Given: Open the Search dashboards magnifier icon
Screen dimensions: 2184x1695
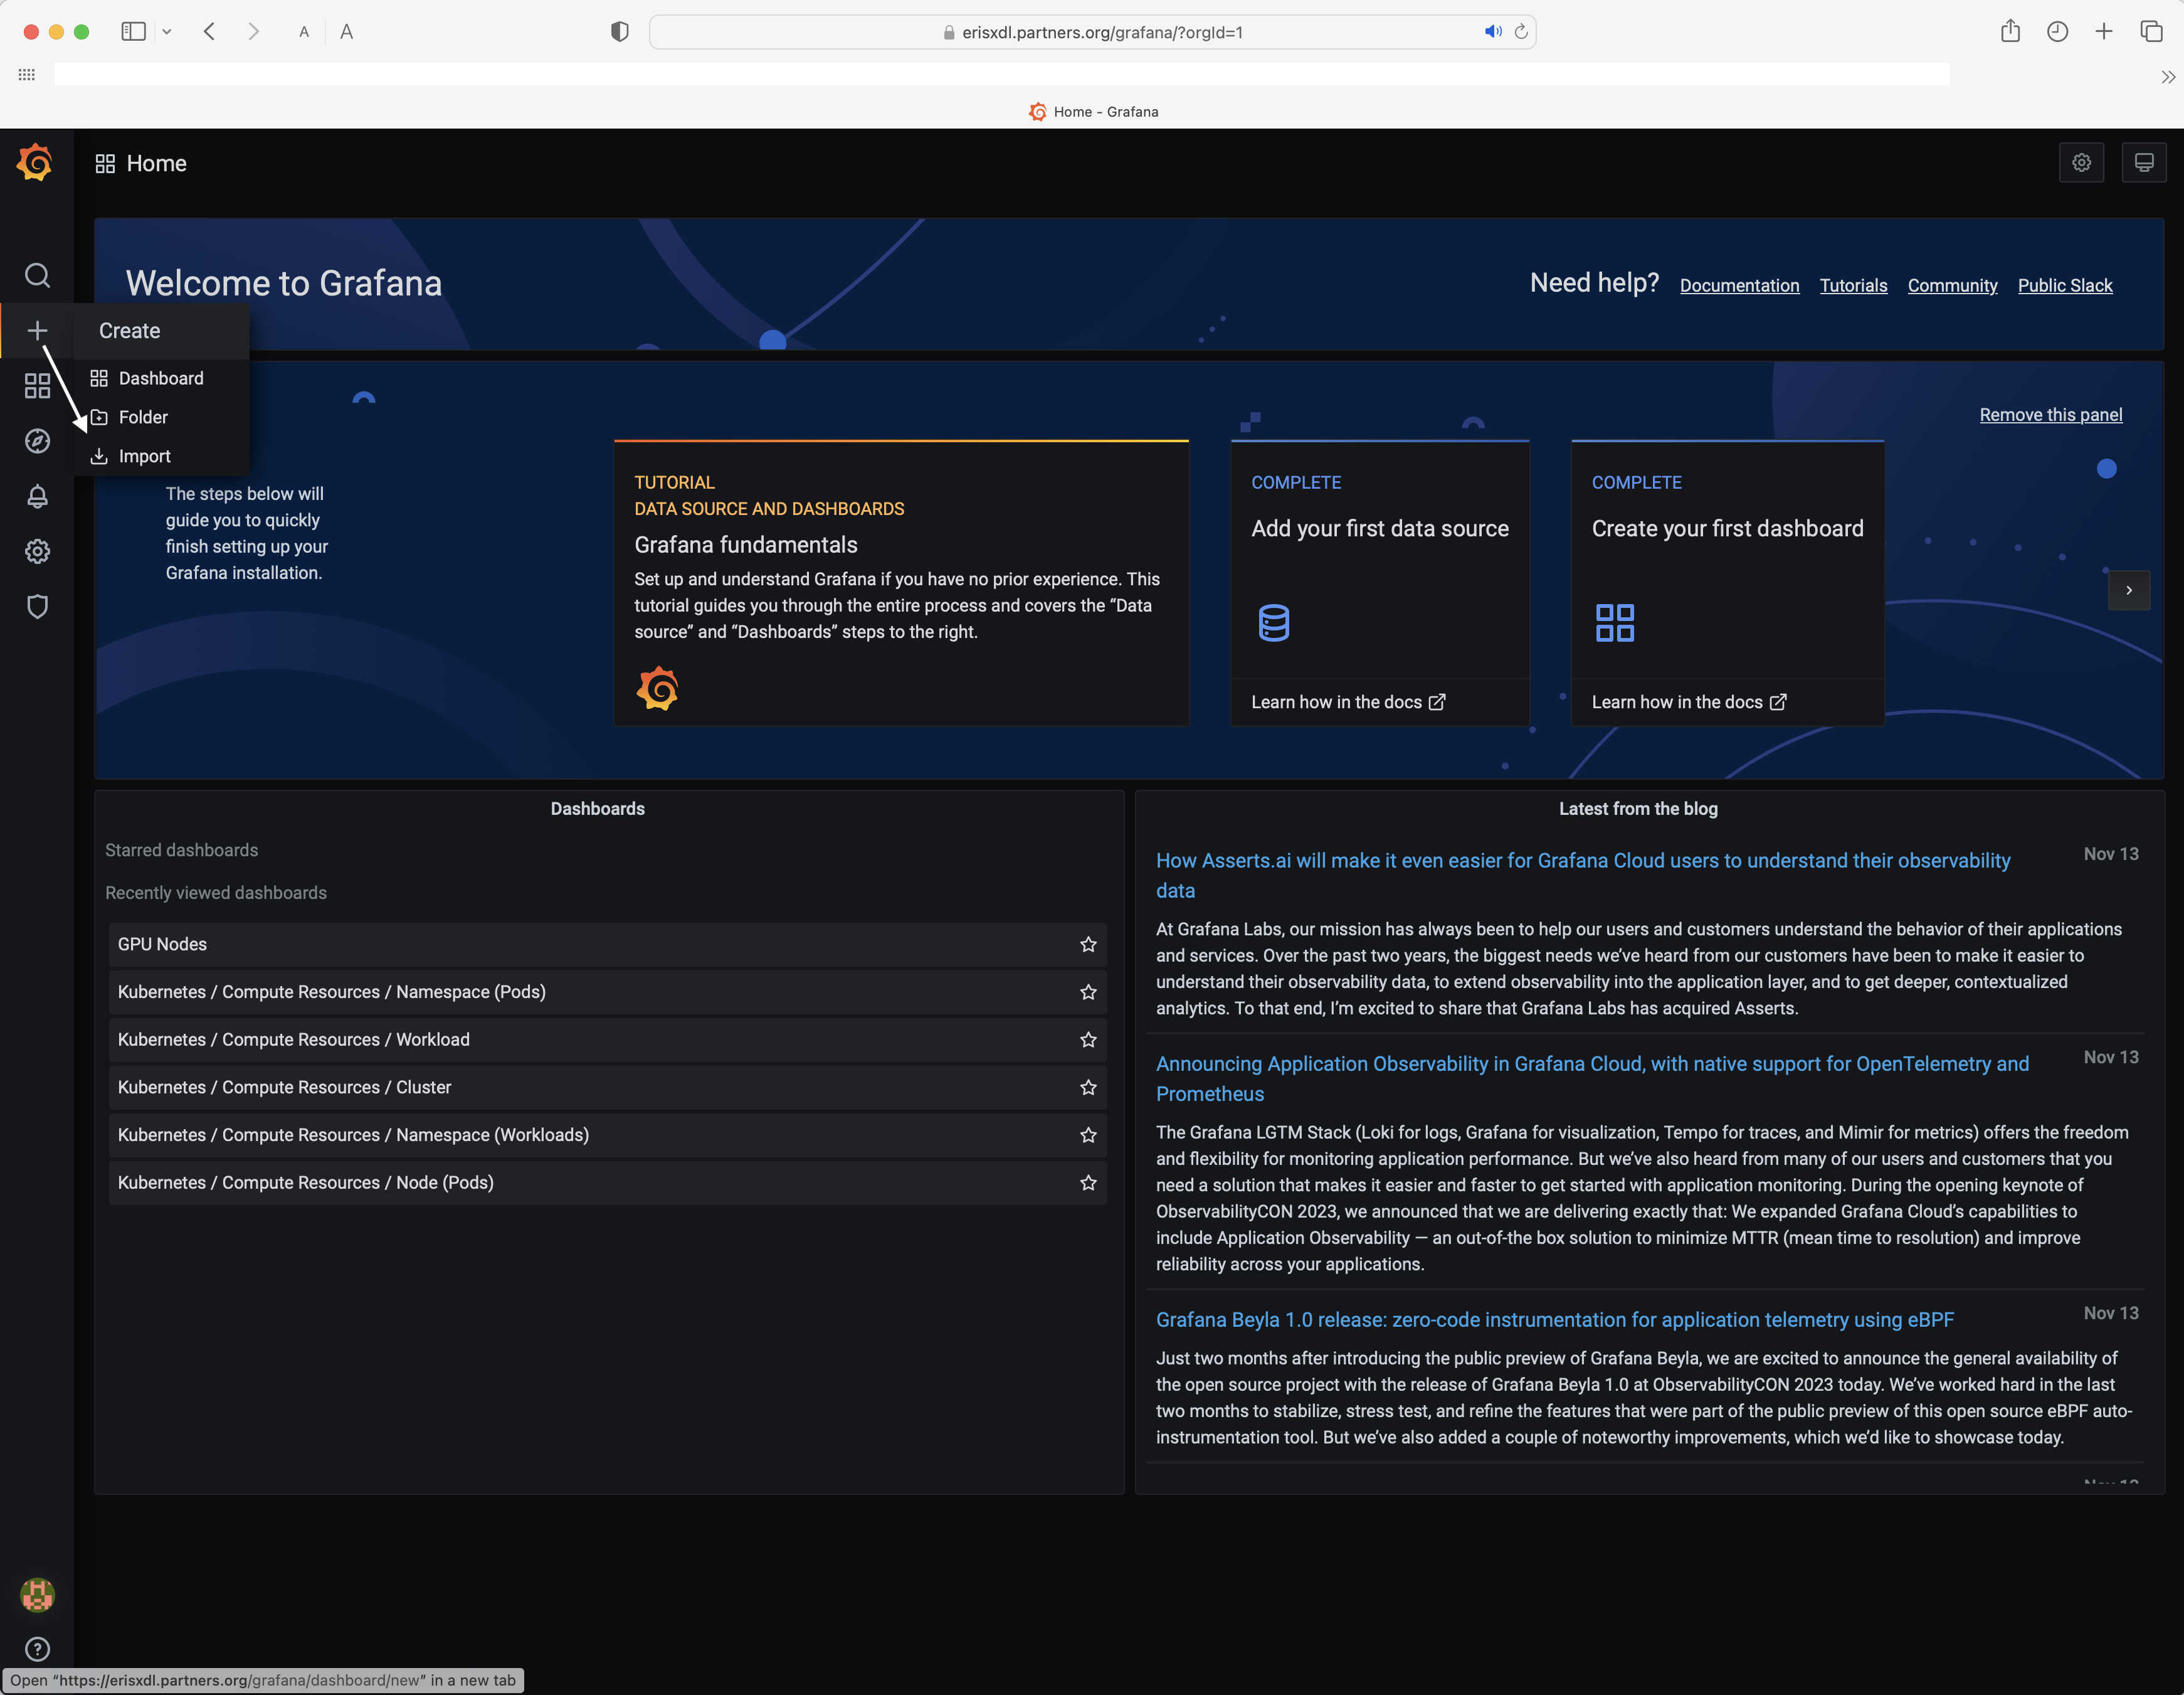Looking at the screenshot, I should [x=37, y=275].
